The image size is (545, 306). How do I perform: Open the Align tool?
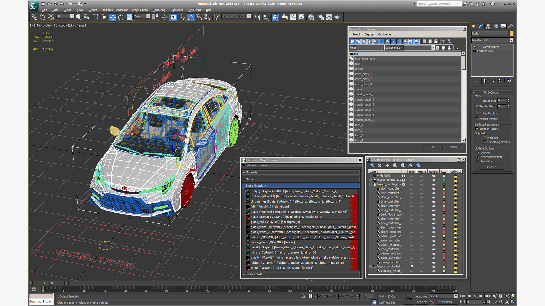(265, 17)
